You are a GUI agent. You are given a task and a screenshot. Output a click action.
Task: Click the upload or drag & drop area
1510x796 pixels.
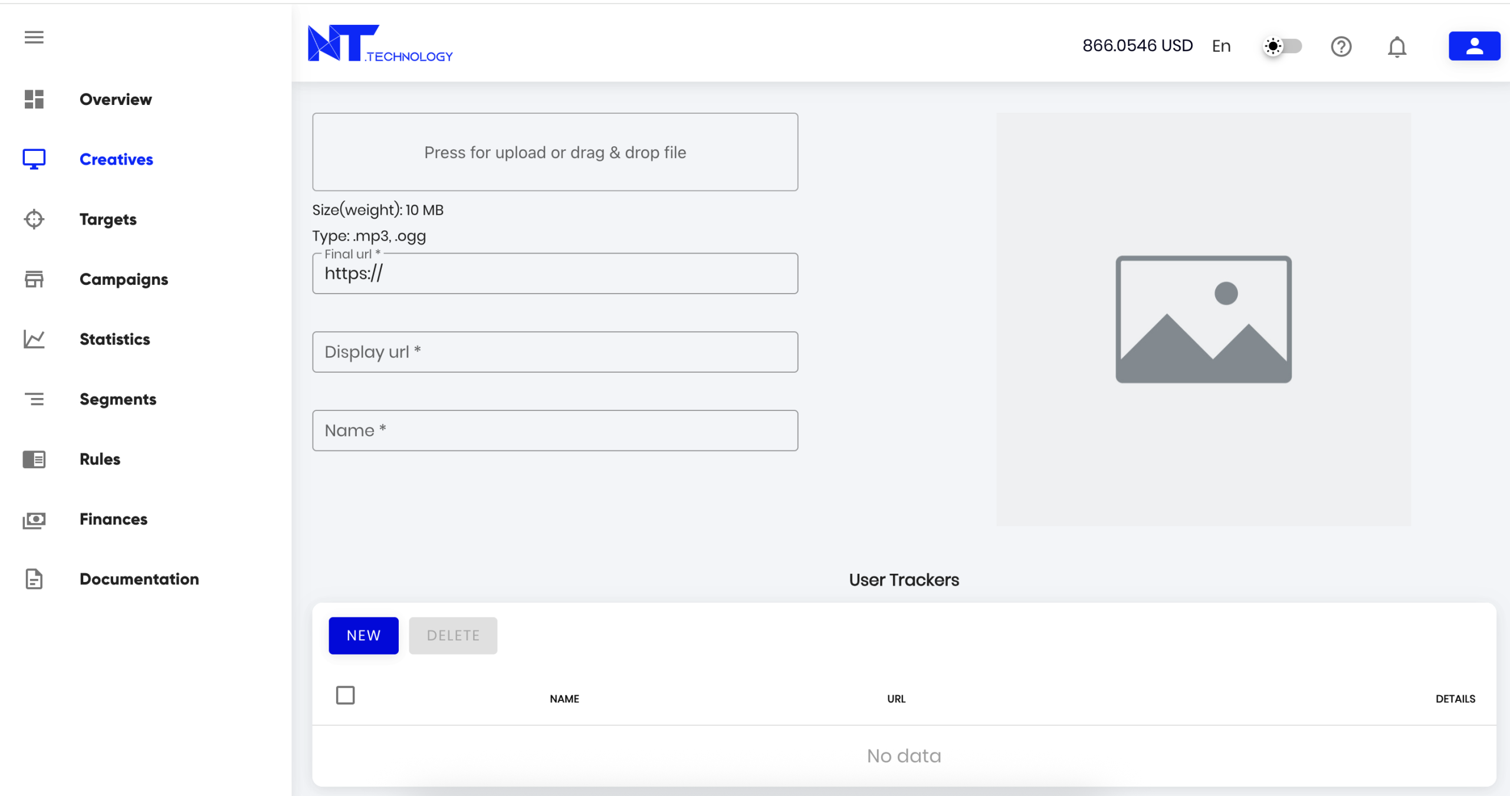[x=554, y=152]
